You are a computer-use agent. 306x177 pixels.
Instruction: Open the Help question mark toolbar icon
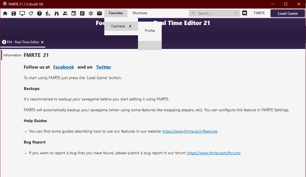pyautogui.click(x=39, y=13)
